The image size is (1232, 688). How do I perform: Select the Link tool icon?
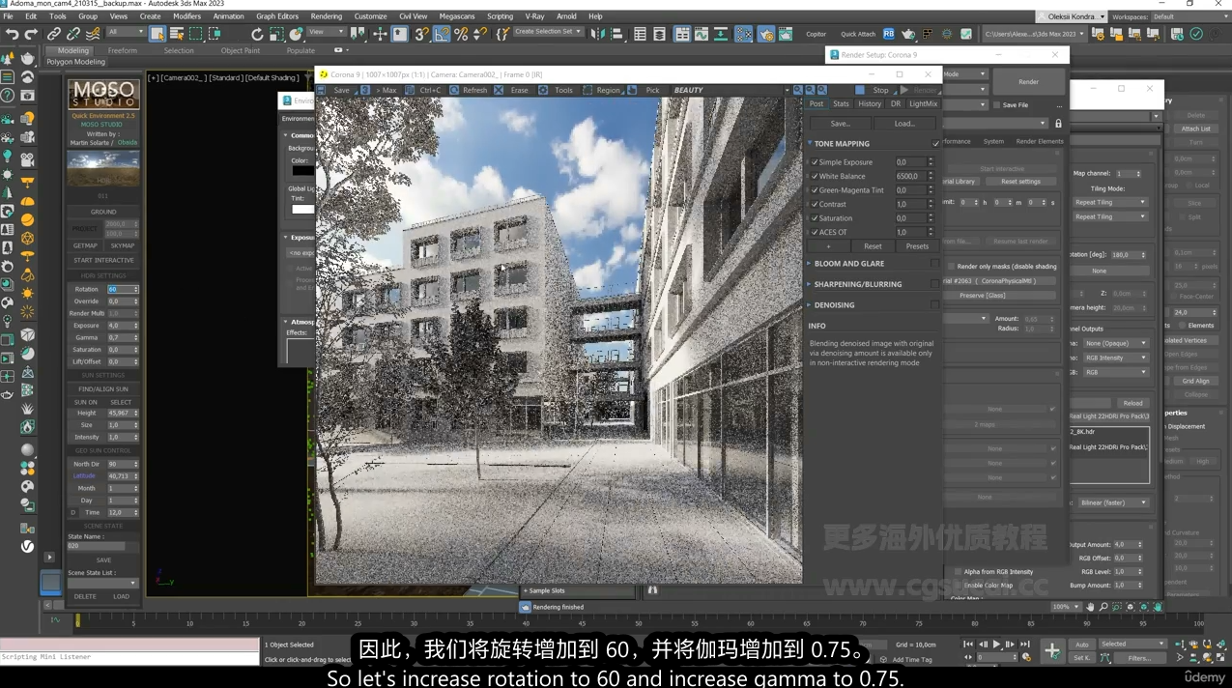point(54,34)
